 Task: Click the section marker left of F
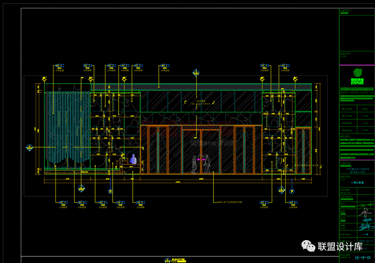[x=281, y=190]
